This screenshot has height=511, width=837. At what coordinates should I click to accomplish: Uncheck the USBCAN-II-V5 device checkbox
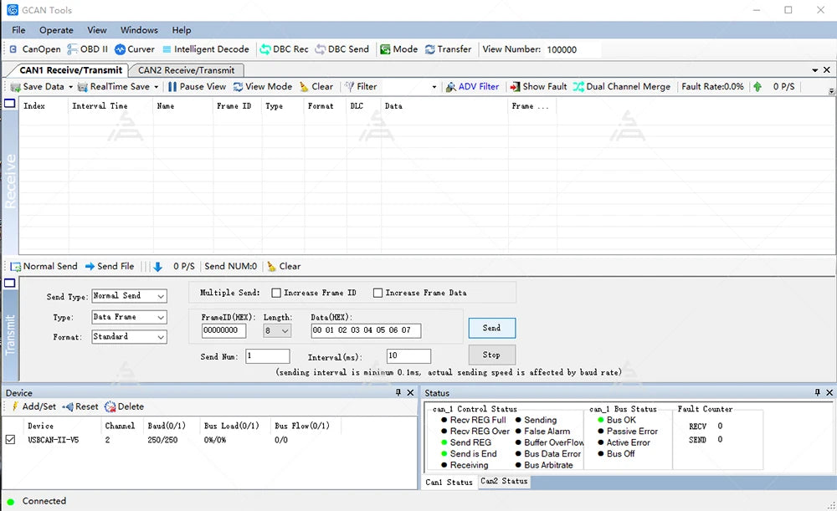click(10, 440)
